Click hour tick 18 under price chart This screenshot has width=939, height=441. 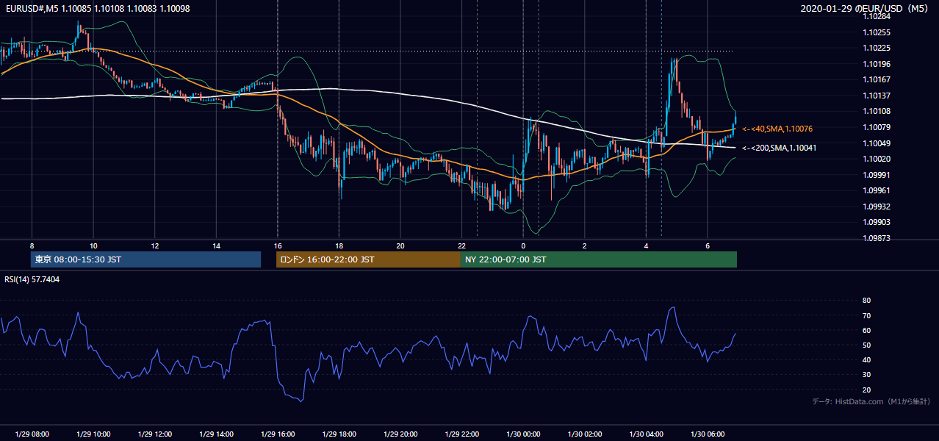[339, 245]
